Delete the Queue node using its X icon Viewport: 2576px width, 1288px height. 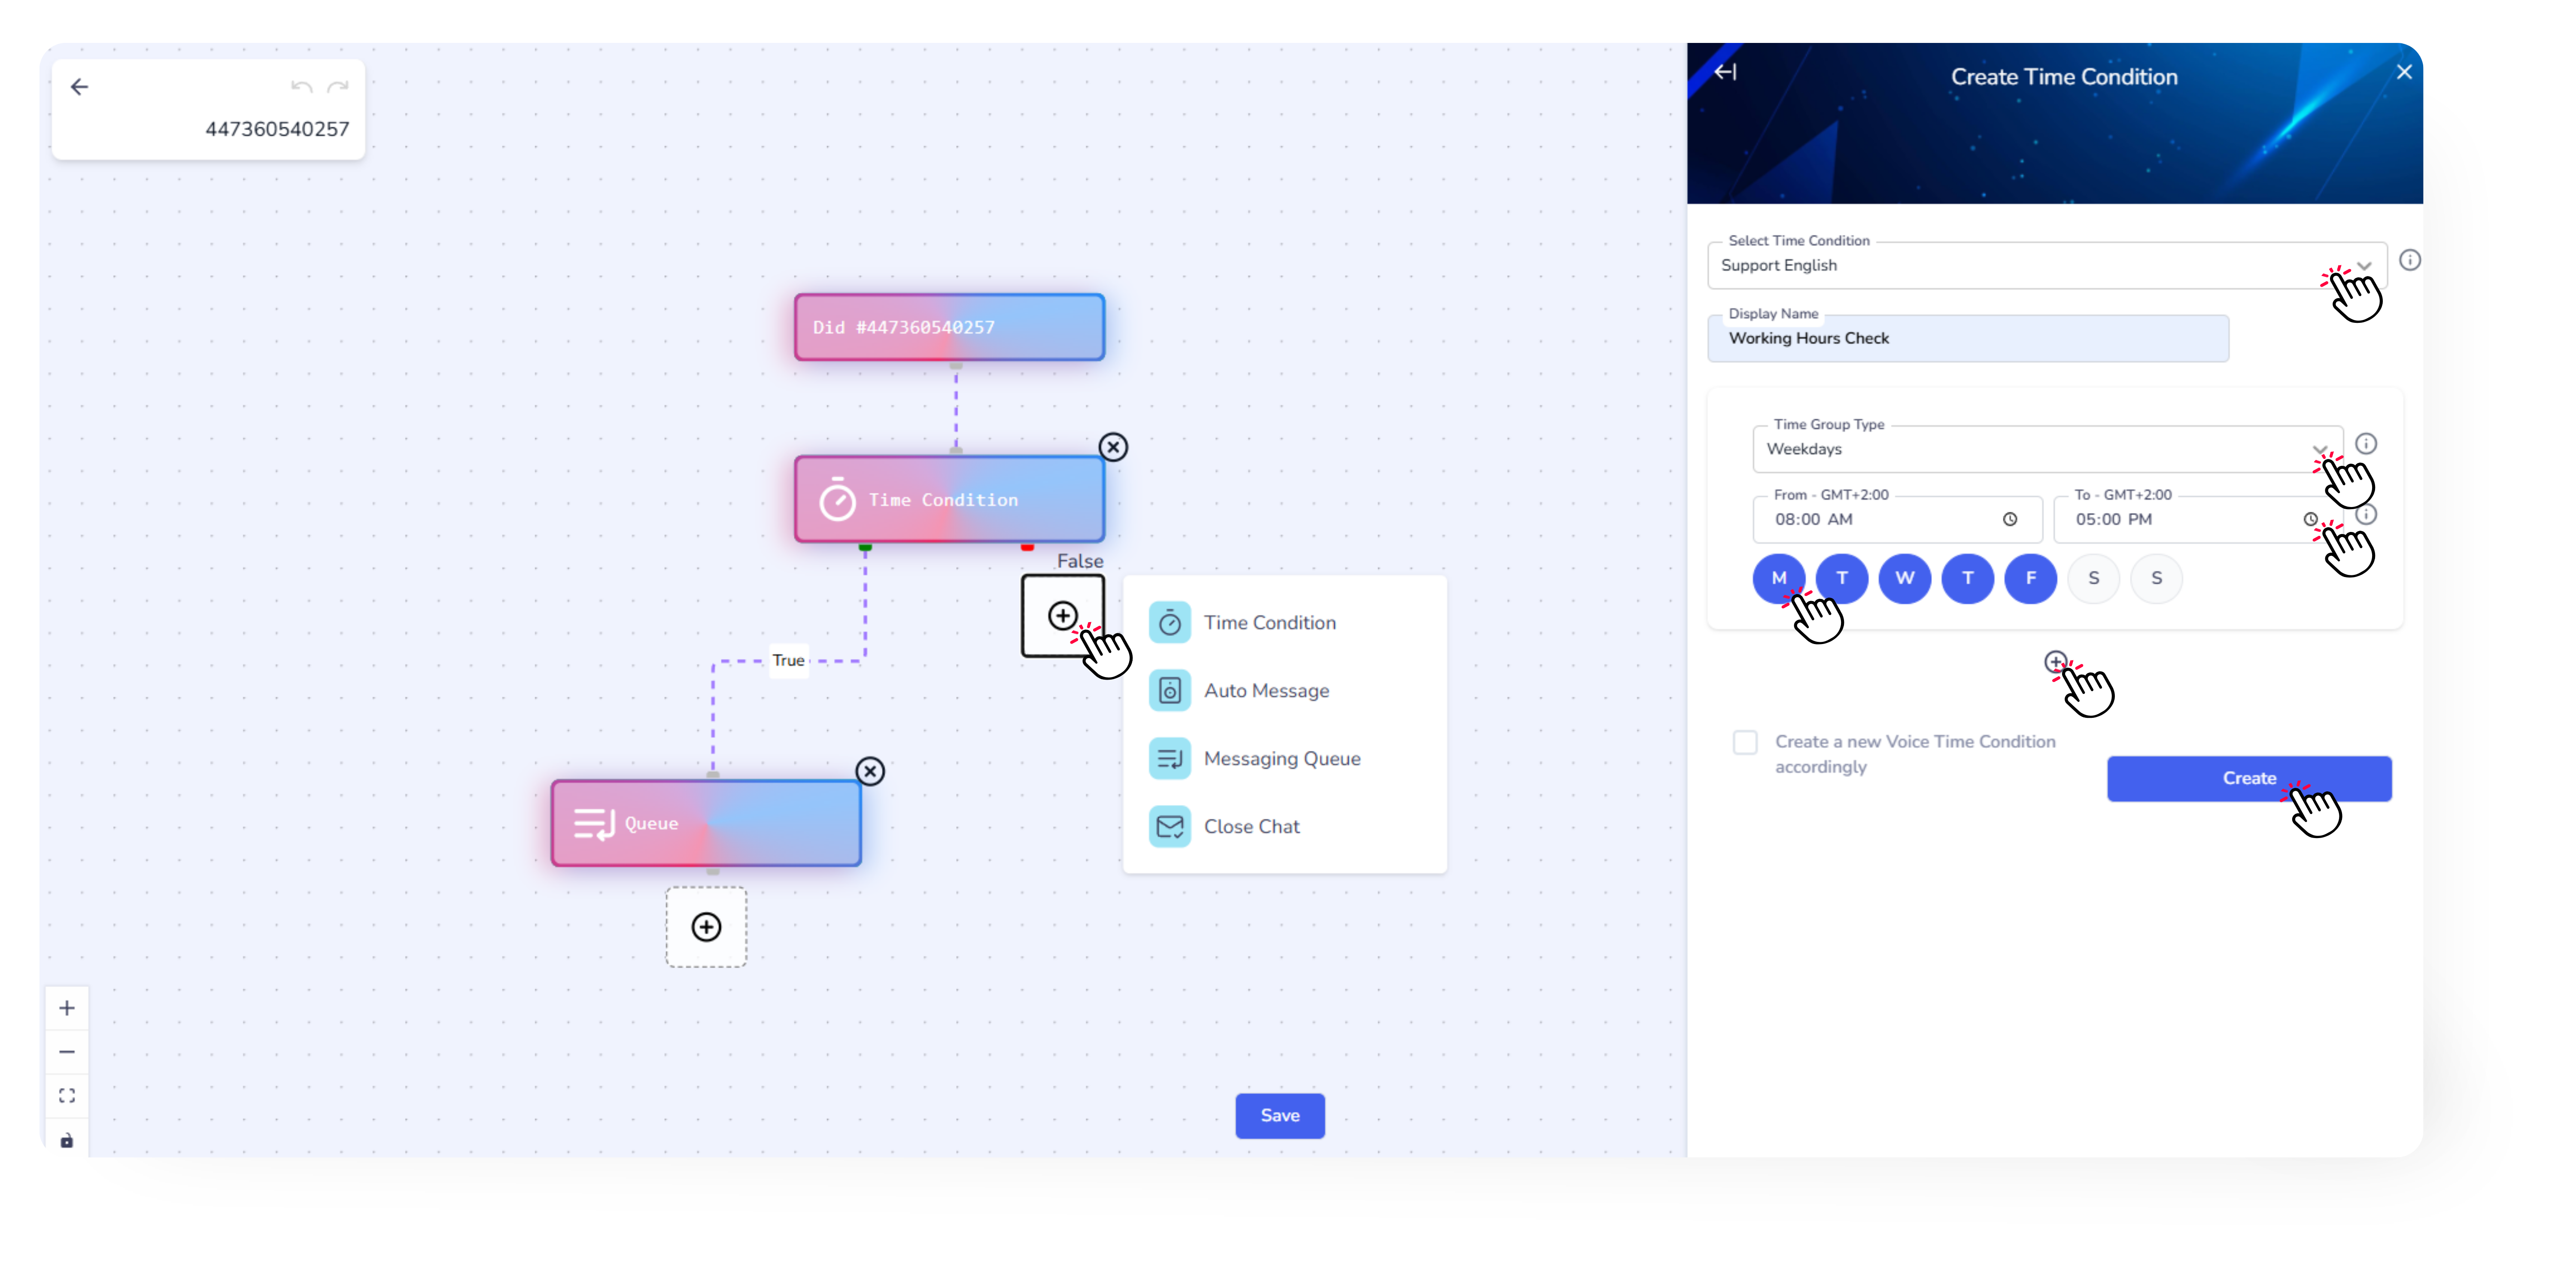(870, 771)
